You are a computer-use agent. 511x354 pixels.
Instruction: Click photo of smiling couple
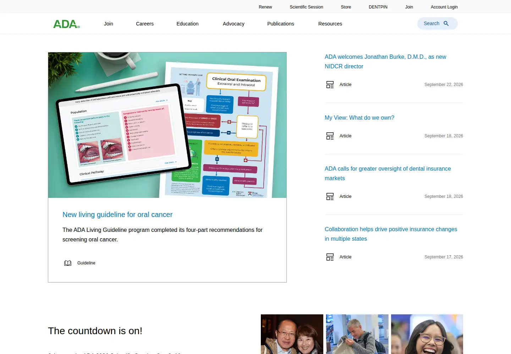tap(292, 334)
